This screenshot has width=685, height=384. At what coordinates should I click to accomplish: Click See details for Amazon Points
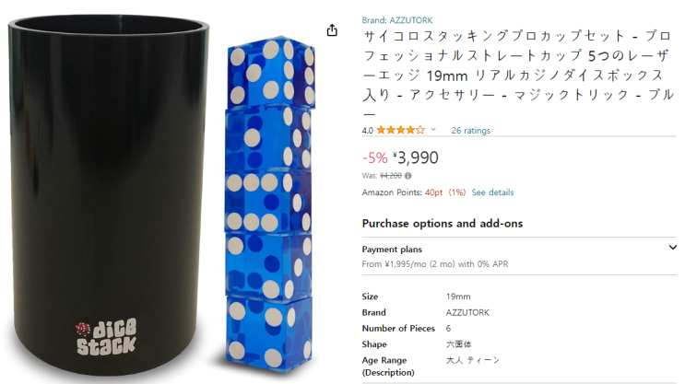pos(492,192)
